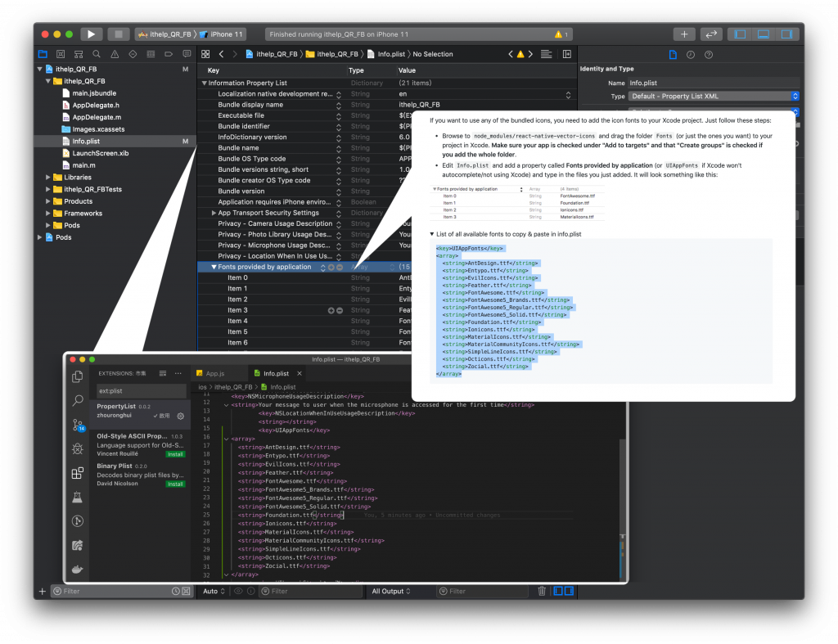Install Old-Style ASCII Property extension
Viewport: 838px width, 644px height.
coord(175,454)
